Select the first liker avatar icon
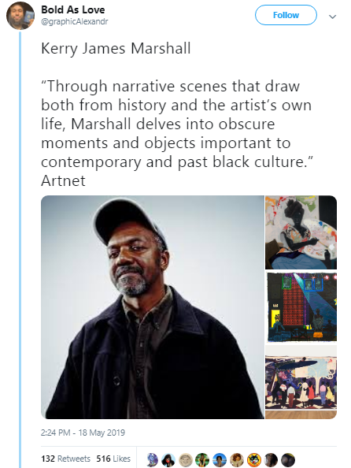This screenshot has height=468, width=351. coord(153,459)
